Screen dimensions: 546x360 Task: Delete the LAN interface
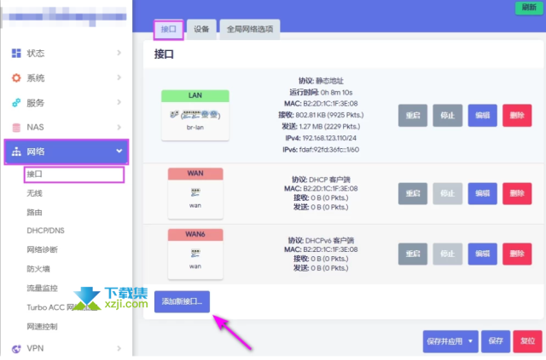coord(517,116)
